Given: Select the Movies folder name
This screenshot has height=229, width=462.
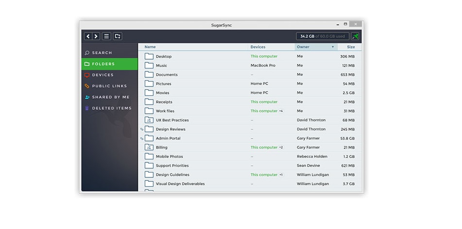Looking at the screenshot, I should click(x=163, y=93).
